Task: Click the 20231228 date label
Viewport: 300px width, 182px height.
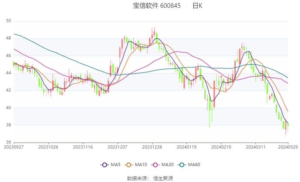Action: coord(152,147)
